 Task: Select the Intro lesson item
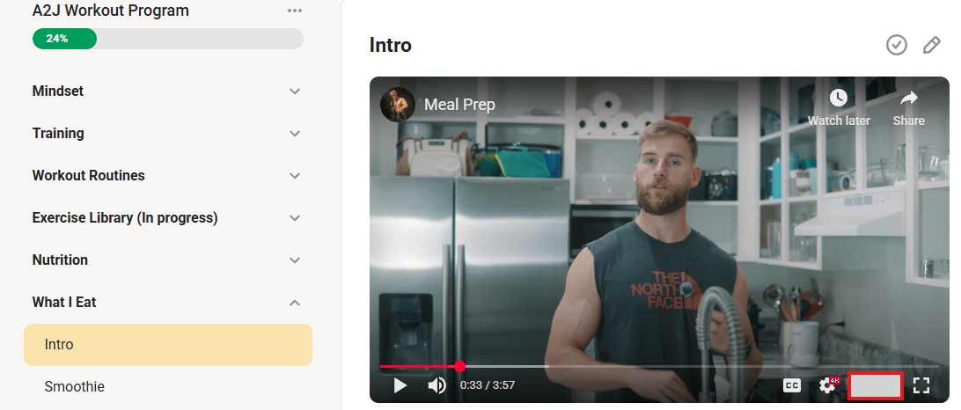[168, 344]
